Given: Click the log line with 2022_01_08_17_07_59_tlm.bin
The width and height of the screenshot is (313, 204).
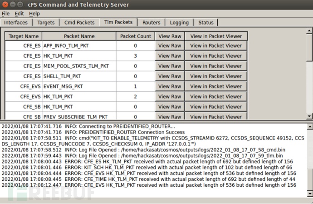Looking at the screenshot, I should 142,155.
